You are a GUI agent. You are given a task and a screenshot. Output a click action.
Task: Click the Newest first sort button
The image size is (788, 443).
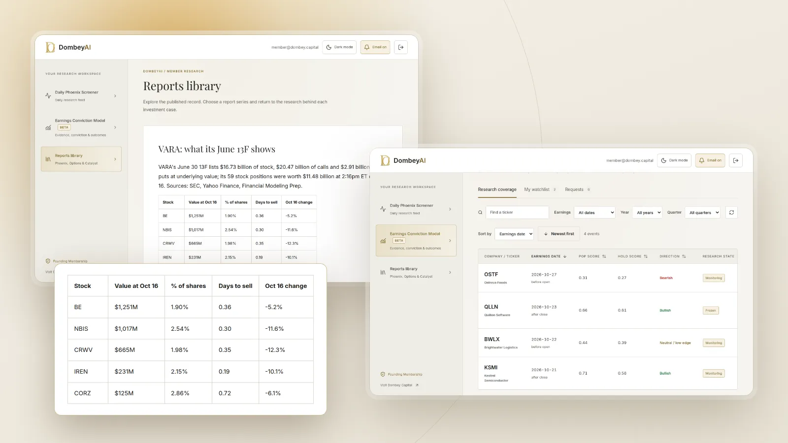(x=559, y=234)
